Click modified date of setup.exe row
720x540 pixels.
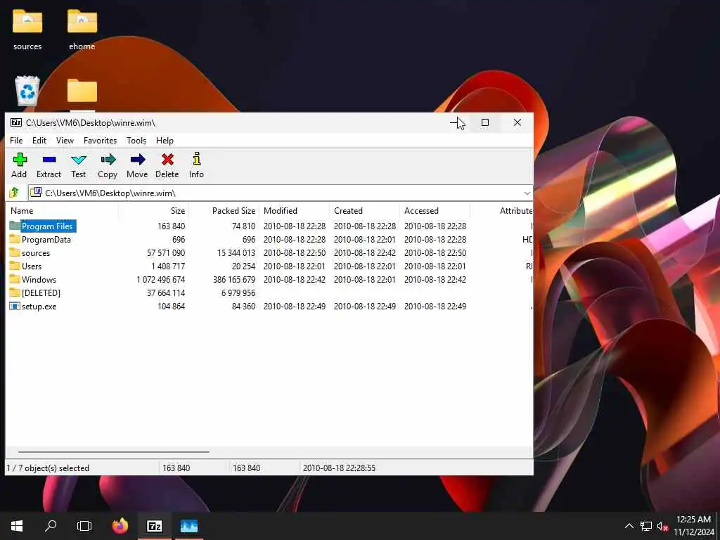(x=295, y=307)
